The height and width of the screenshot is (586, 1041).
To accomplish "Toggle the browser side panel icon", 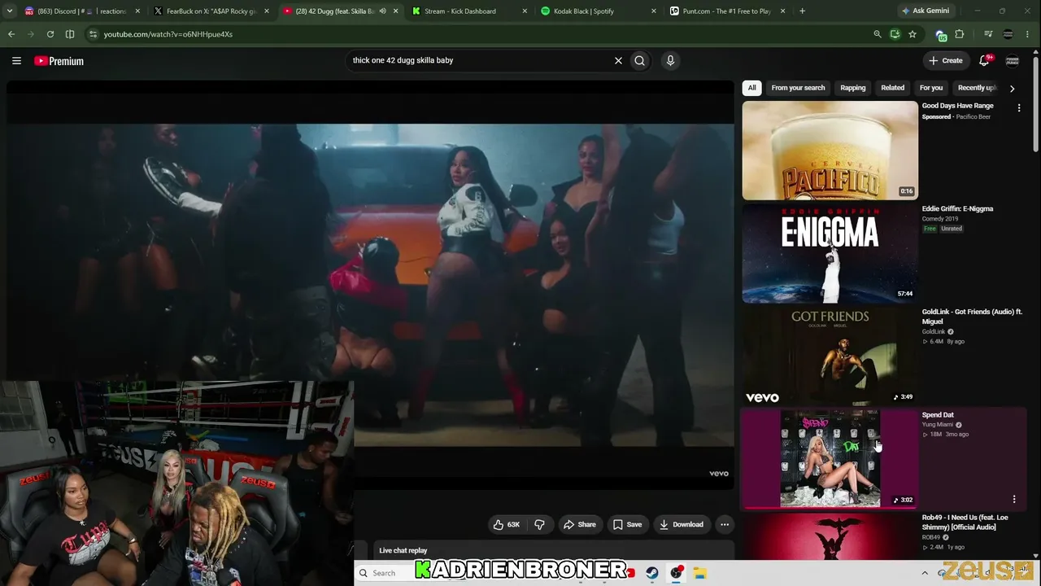I will (x=70, y=34).
